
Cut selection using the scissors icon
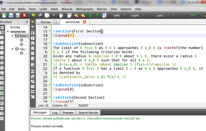click(x=54, y=15)
